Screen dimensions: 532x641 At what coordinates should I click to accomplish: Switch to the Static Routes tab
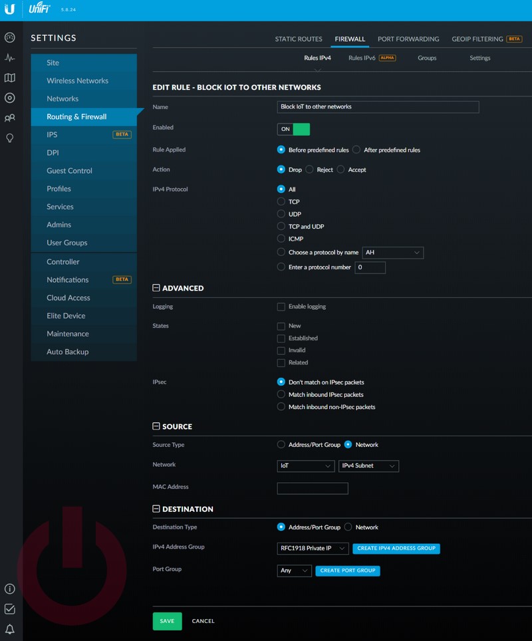299,39
